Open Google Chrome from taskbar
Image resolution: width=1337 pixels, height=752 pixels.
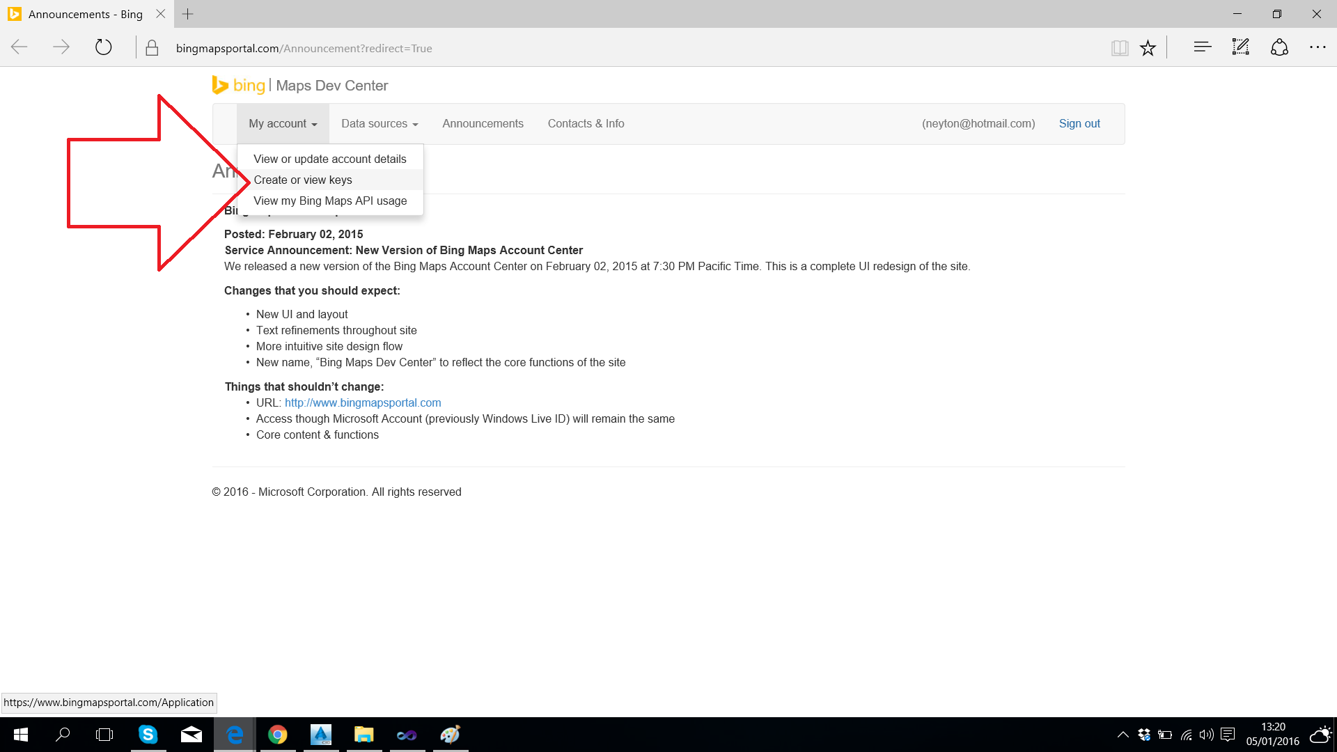[x=278, y=735]
